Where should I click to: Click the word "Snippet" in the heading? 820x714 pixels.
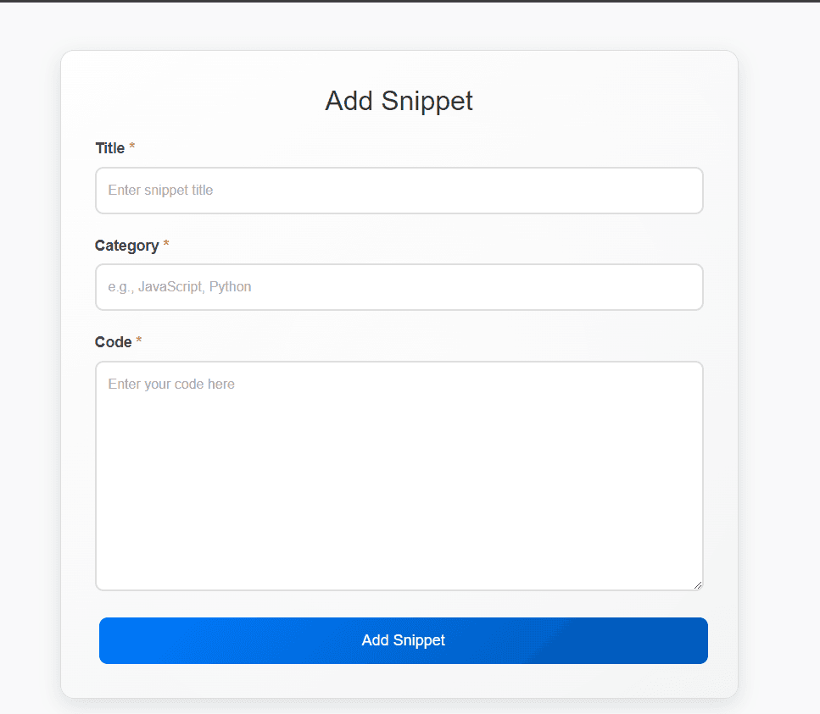427,101
